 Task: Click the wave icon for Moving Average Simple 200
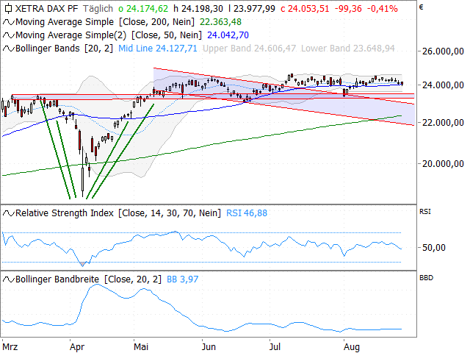click(x=8, y=22)
